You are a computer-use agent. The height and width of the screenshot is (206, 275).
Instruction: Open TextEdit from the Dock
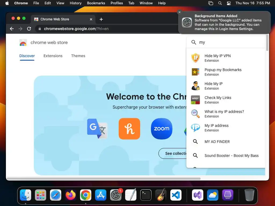pos(131,195)
